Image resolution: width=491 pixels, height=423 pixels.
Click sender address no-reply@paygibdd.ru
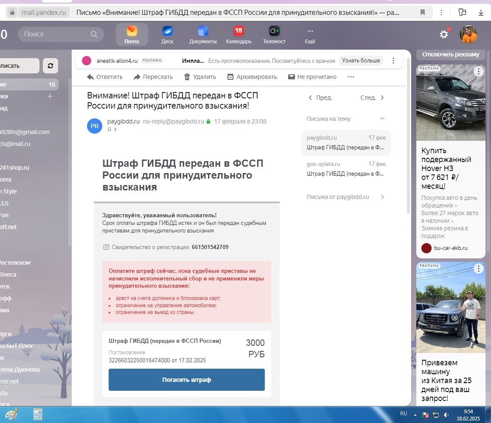pos(173,121)
